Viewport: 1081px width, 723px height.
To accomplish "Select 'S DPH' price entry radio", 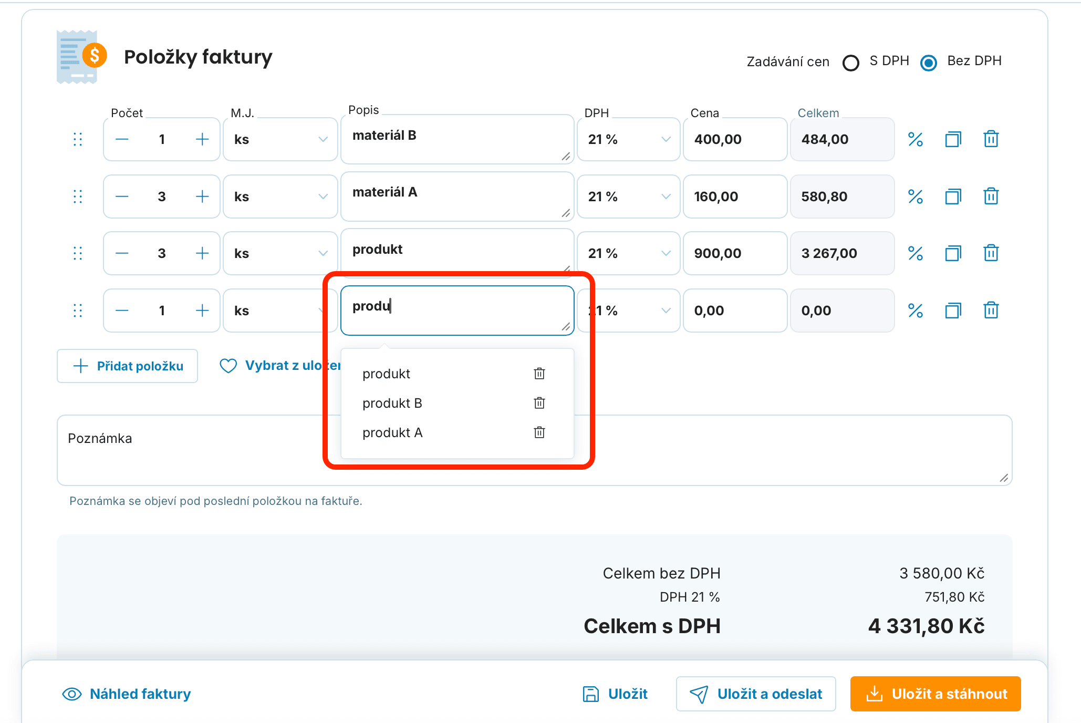I will pyautogui.click(x=851, y=63).
